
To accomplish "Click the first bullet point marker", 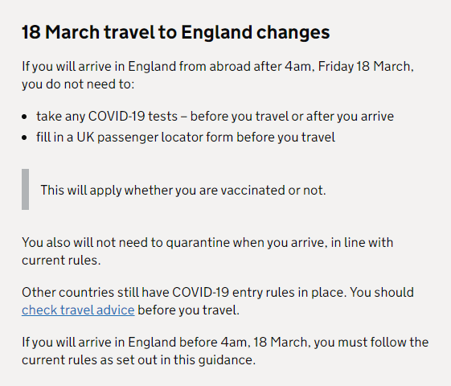I will tap(24, 117).
